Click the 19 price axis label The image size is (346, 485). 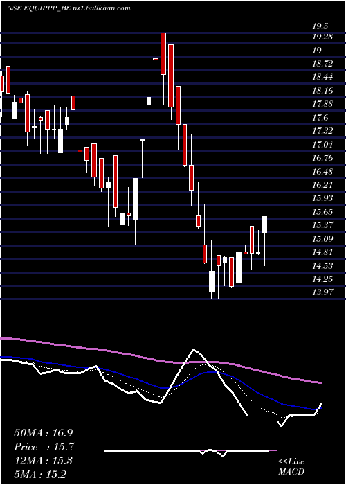(x=317, y=50)
